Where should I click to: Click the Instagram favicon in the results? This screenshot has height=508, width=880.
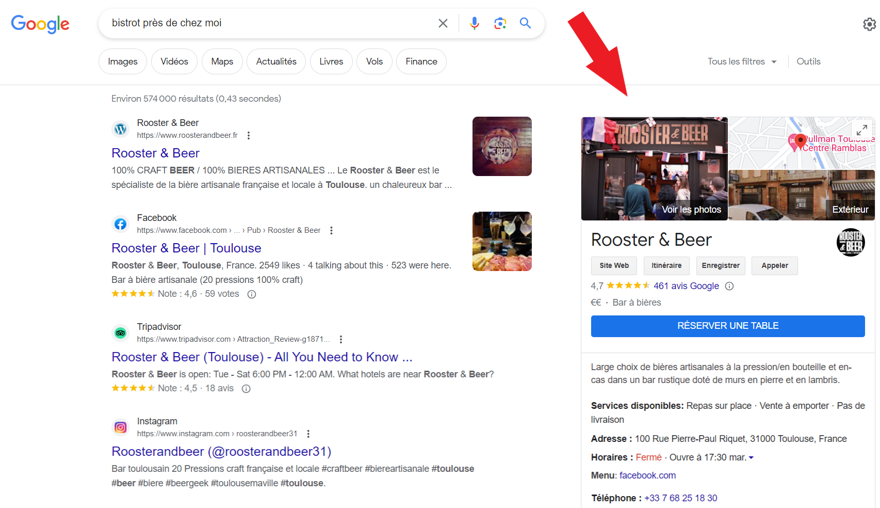(120, 427)
